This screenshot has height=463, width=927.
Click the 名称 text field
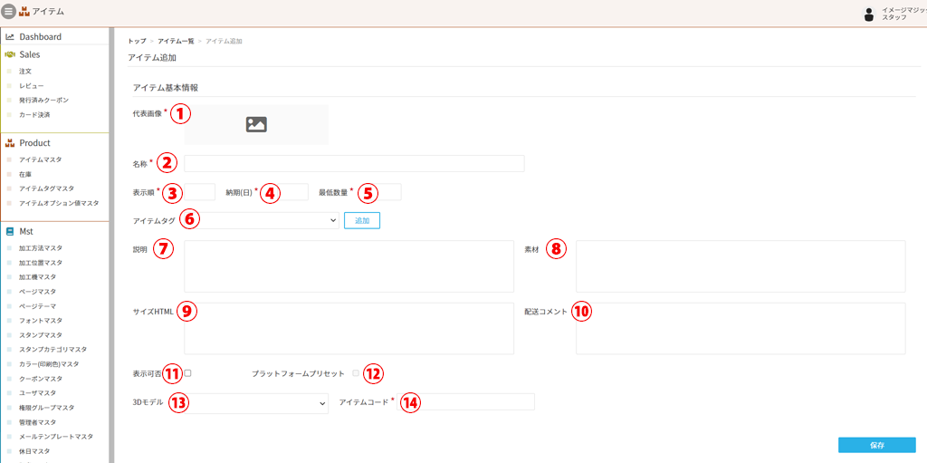pos(354,164)
